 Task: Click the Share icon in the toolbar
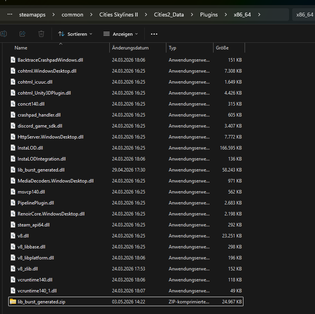pyautogui.click(x=22, y=34)
